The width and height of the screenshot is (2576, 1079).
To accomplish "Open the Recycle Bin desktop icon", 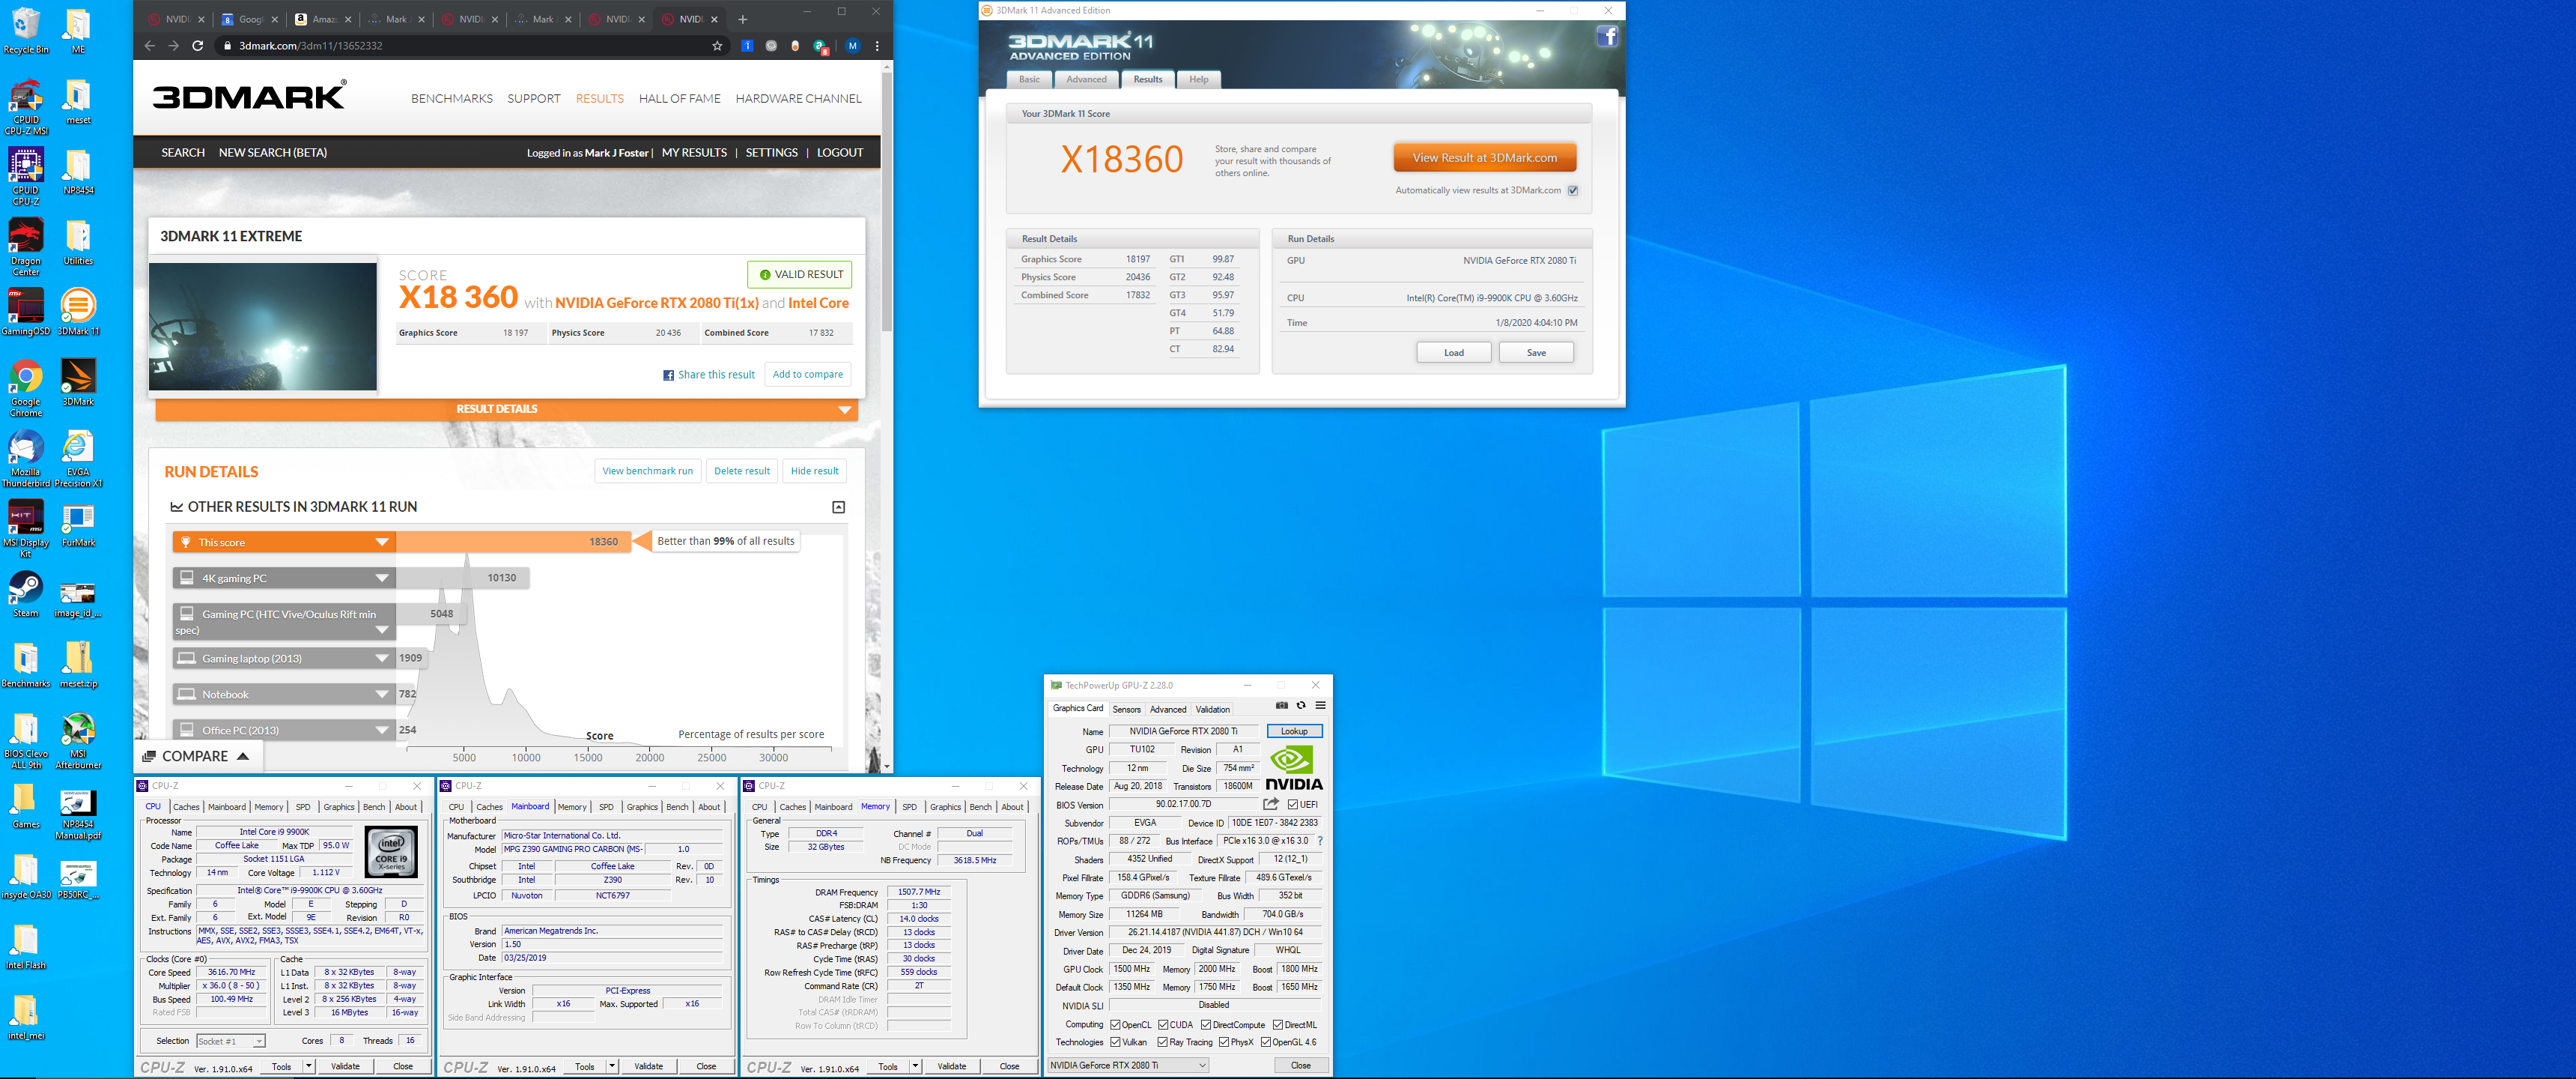I will (x=26, y=30).
